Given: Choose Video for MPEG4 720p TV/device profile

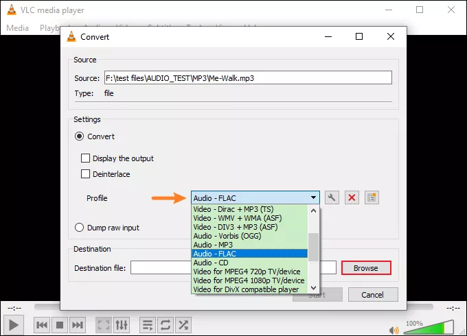Looking at the screenshot, I should tap(249, 272).
